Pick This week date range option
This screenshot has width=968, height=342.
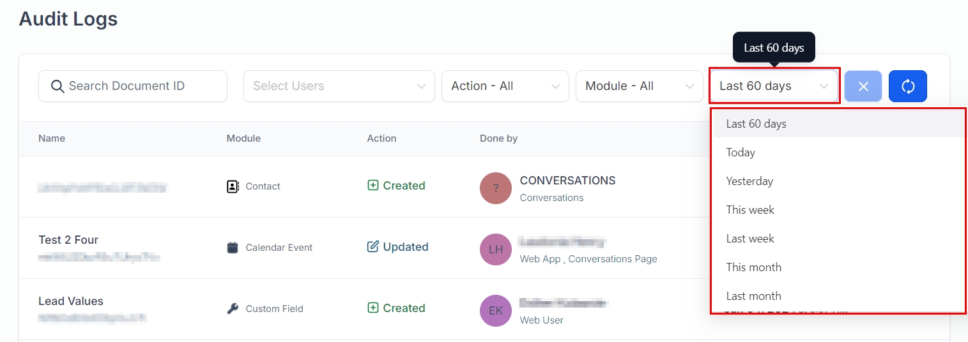click(x=750, y=210)
